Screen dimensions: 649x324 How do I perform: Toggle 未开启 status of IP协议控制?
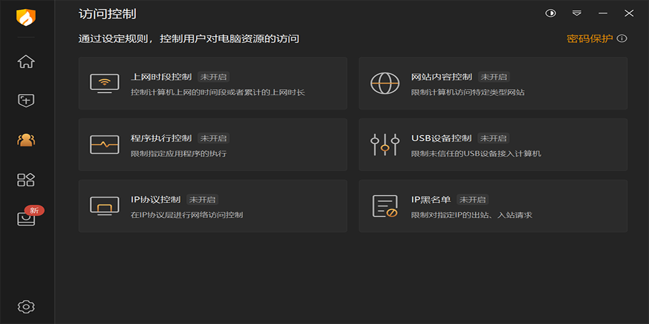pos(202,199)
